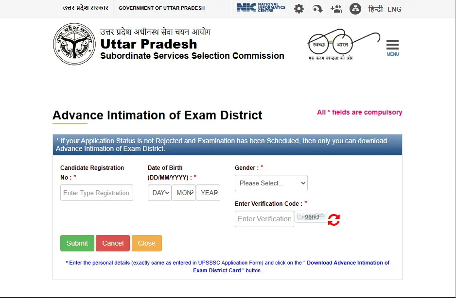The height and width of the screenshot is (298, 456).
Task: Click the NIC National Informatics Centre logo
Action: coord(261,8)
